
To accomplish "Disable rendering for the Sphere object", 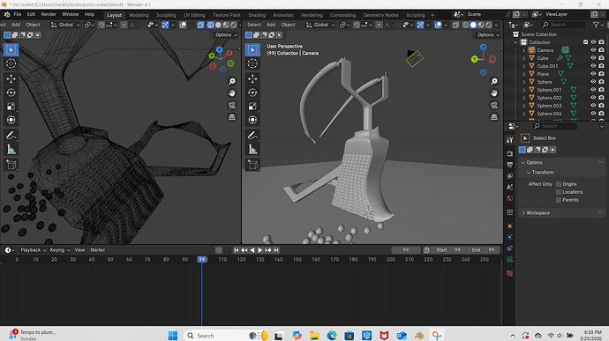I will click(x=601, y=82).
